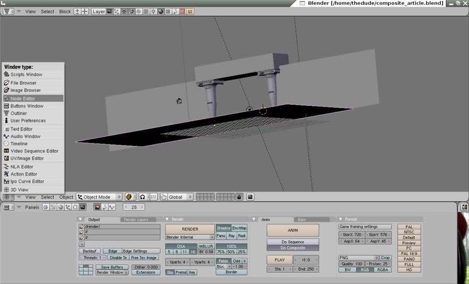This screenshot has width=469, height=284.
Task: Click folder icon beside //render/ output path
Action: (82, 227)
